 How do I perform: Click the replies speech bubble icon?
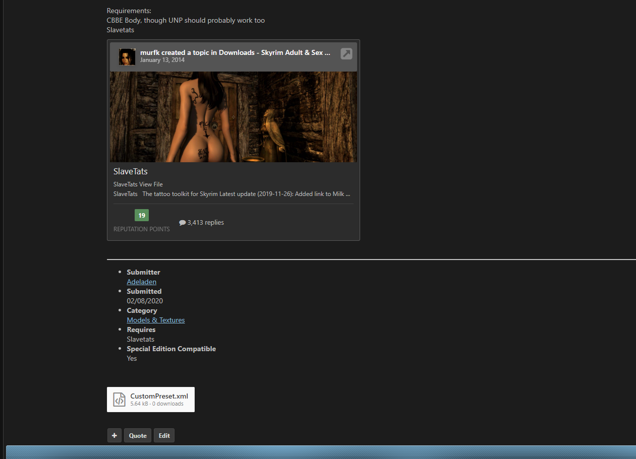(x=182, y=223)
